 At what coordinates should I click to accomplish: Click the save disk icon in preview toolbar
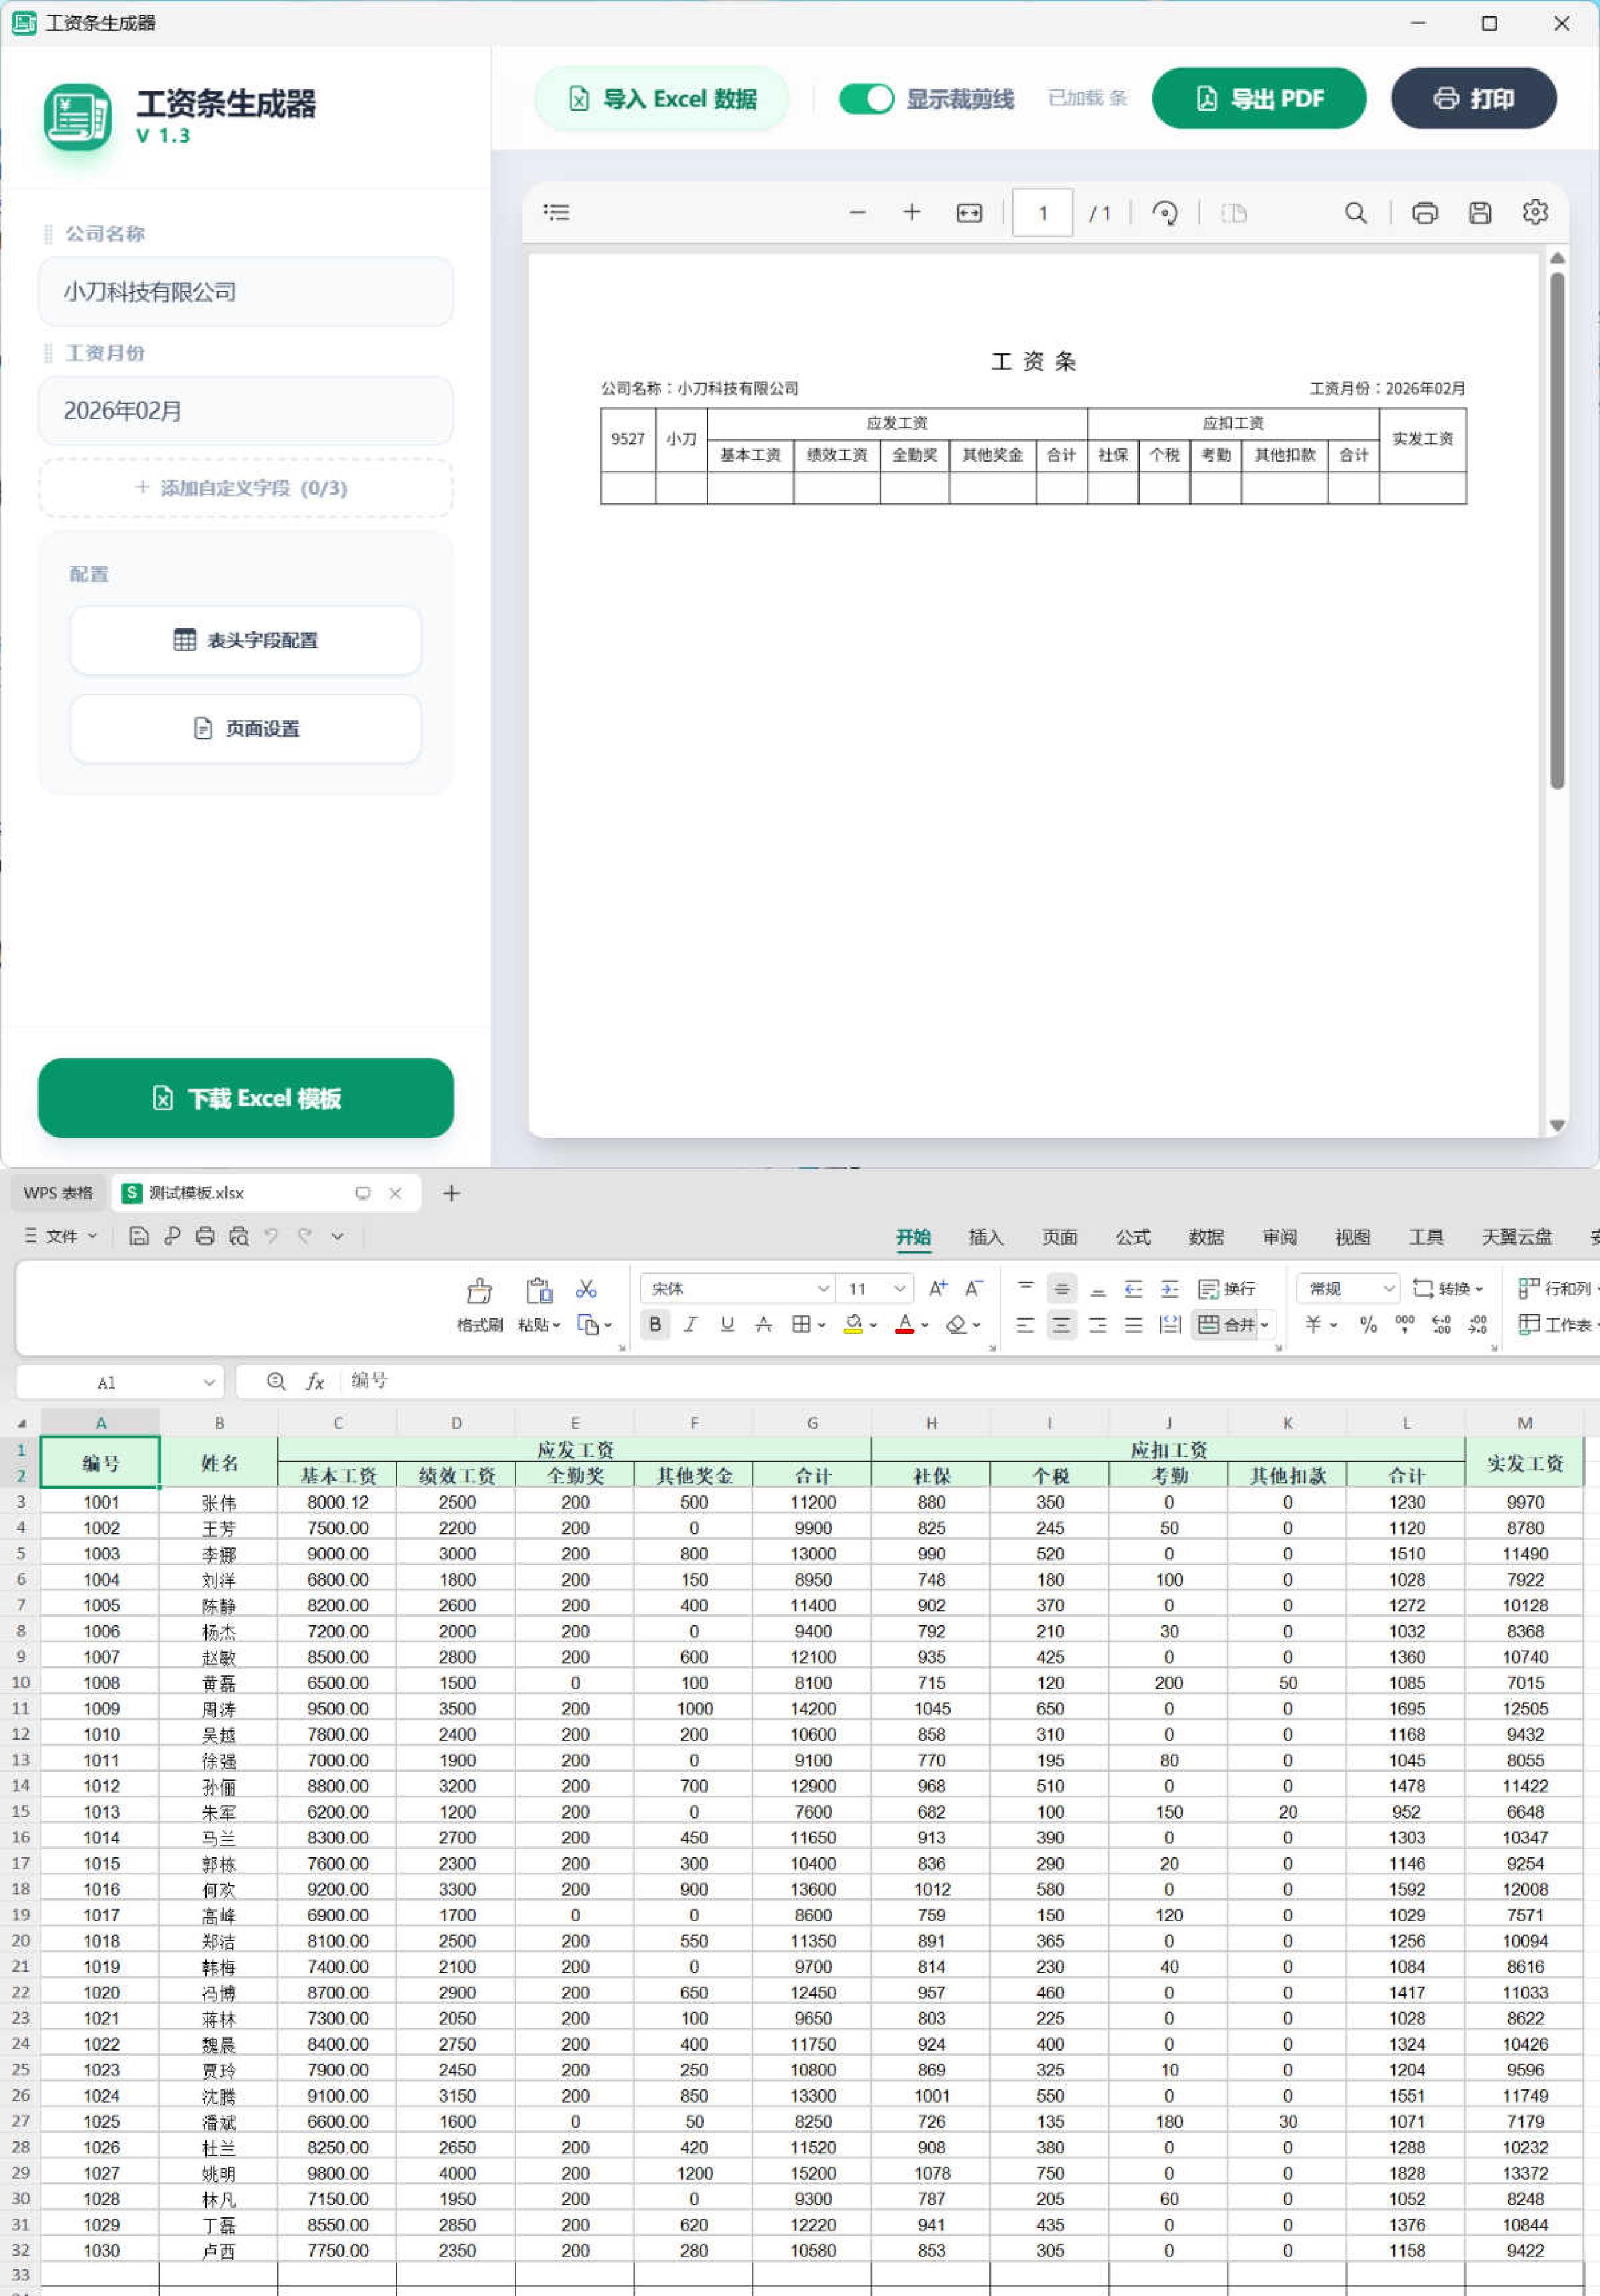pyautogui.click(x=1479, y=213)
